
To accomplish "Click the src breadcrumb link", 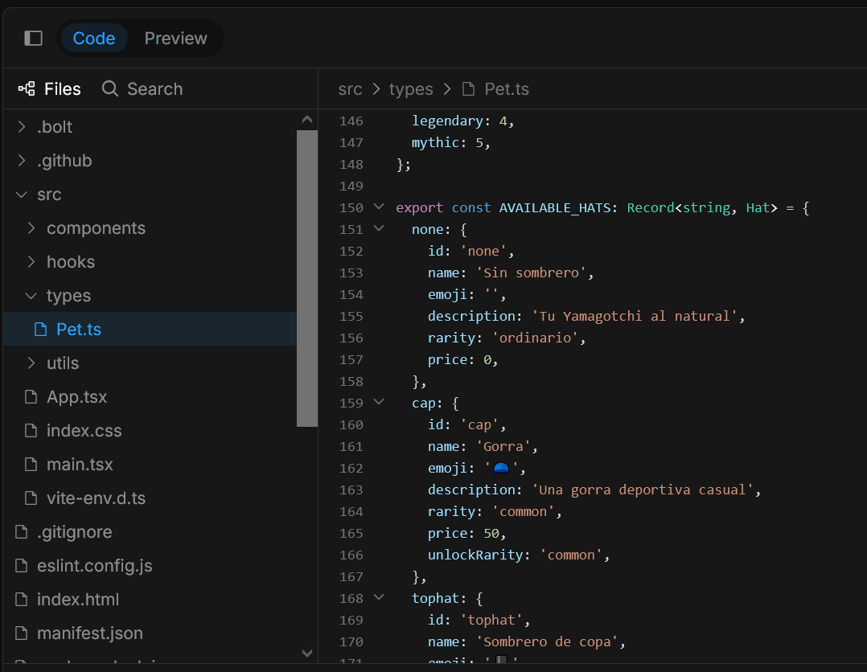I will tap(350, 89).
